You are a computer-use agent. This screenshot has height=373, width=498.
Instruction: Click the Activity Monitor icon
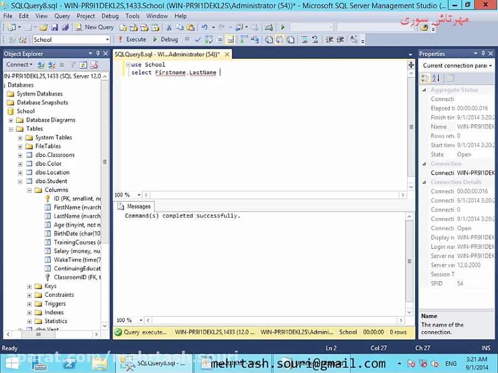click(269, 27)
